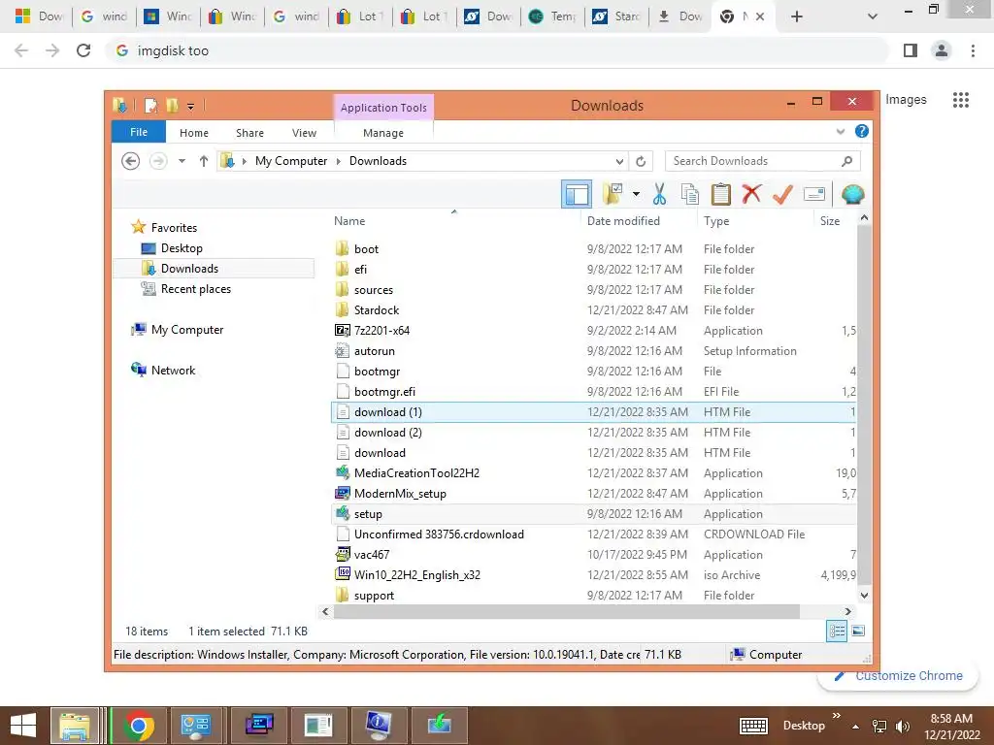
Task: Open the taskbar volume speaker icon
Action: tap(903, 727)
